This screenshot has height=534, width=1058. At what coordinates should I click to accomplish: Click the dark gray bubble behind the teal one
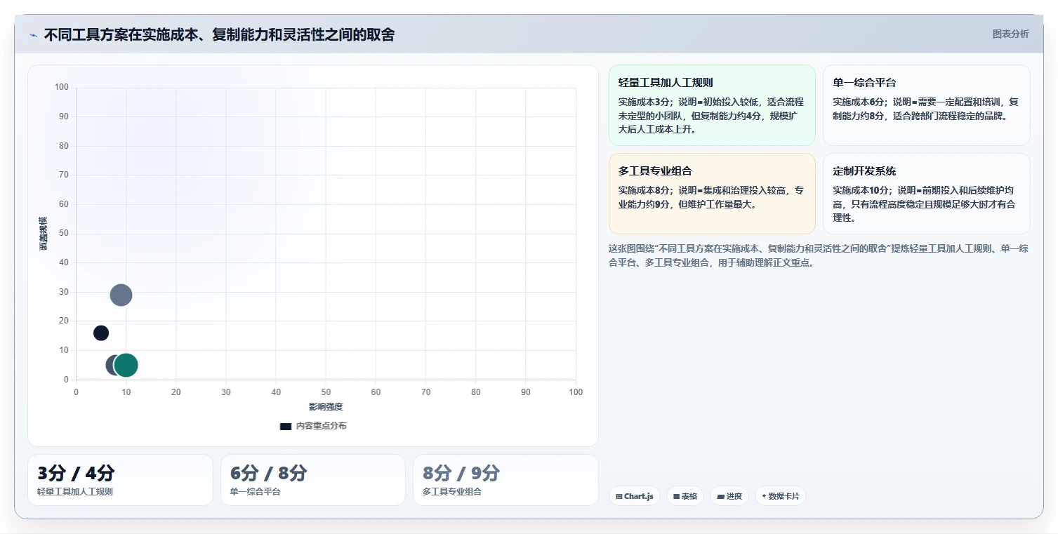tap(111, 365)
